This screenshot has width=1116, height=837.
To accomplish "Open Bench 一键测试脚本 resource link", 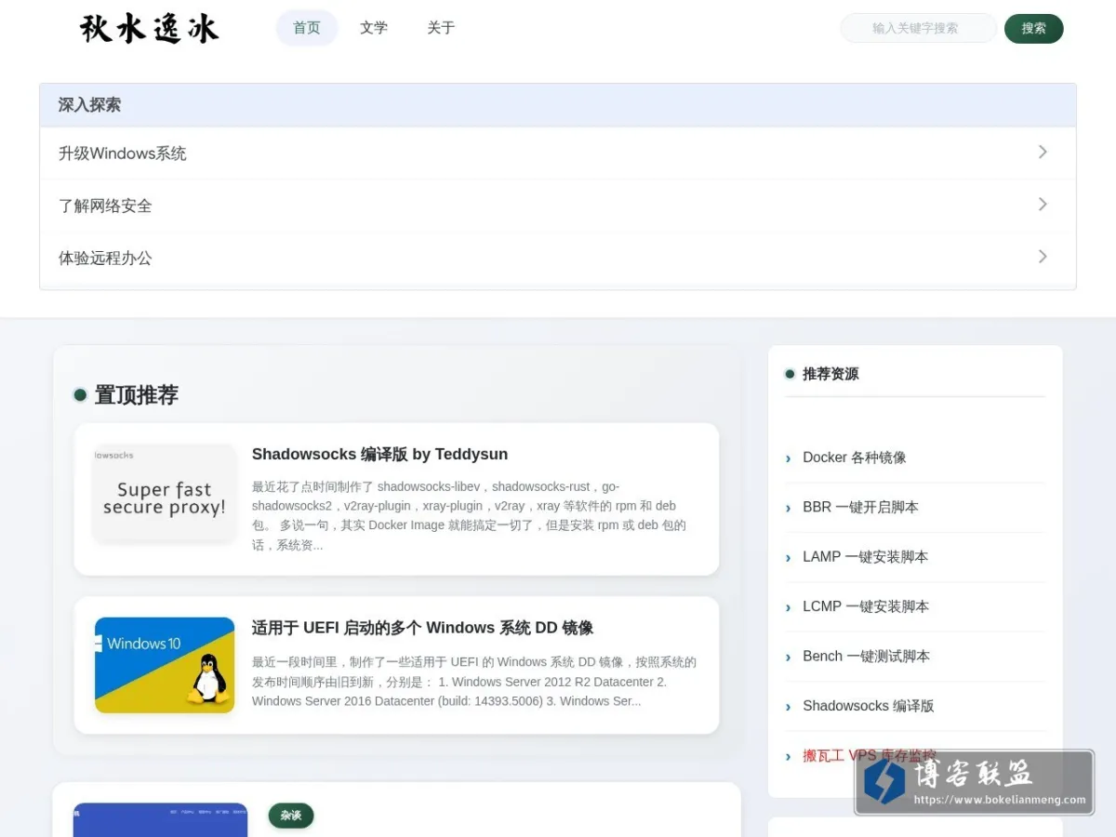I will (x=866, y=656).
